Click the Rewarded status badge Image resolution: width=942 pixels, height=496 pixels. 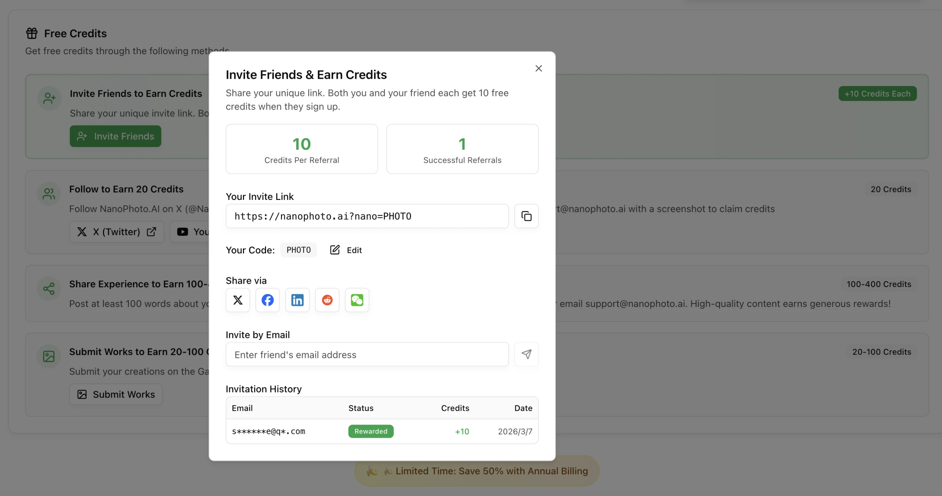pyautogui.click(x=371, y=431)
